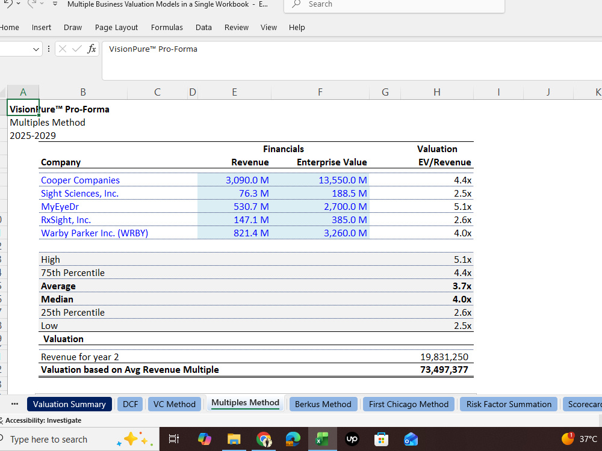Switch to the DCF sheet tab
The width and height of the screenshot is (602, 451).
tap(130, 404)
